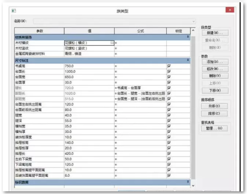Toggle the lock checkbox for 装饰板厚度
Image resolution: width=247 pixels, height=194 pixels.
(x=169, y=137)
